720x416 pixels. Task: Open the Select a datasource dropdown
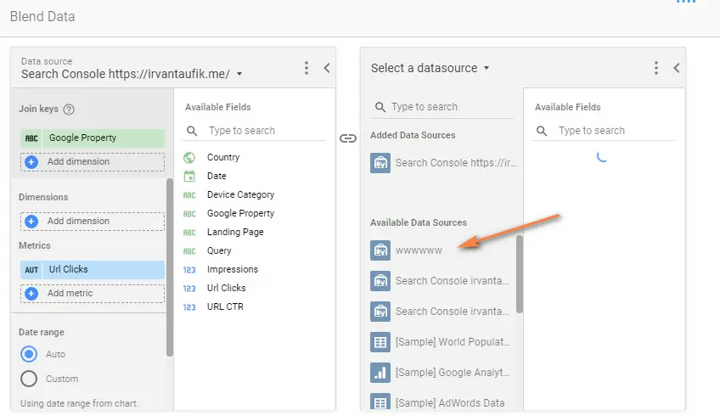click(x=430, y=68)
